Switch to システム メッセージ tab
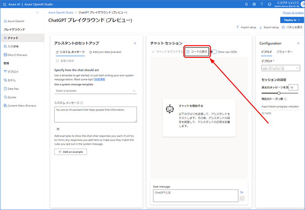The width and height of the screenshot is (305, 210). 70,52
